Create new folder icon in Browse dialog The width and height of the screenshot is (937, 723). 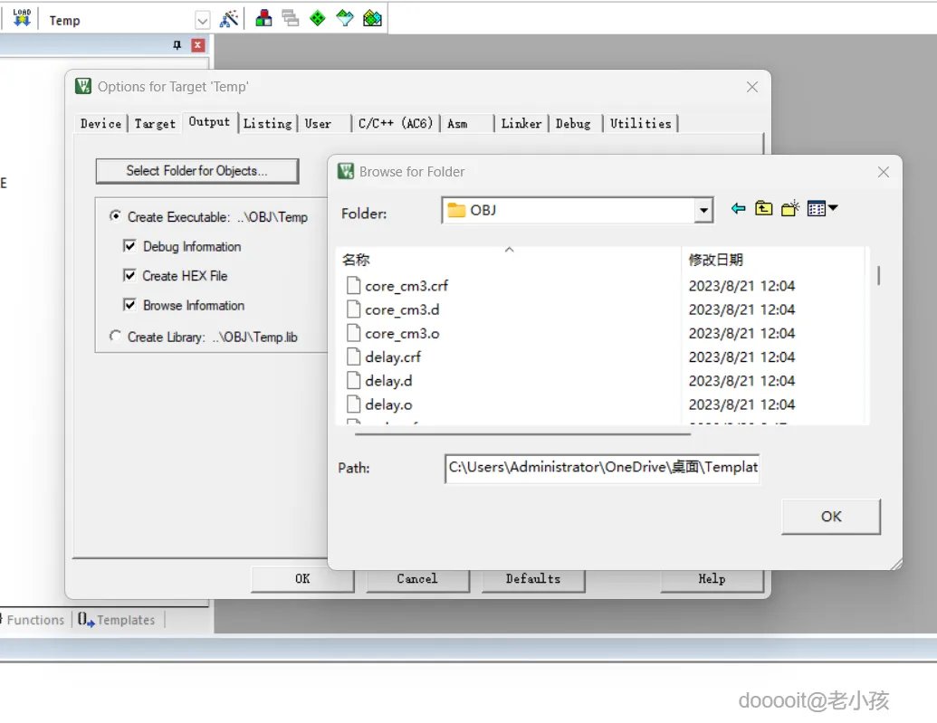click(790, 208)
